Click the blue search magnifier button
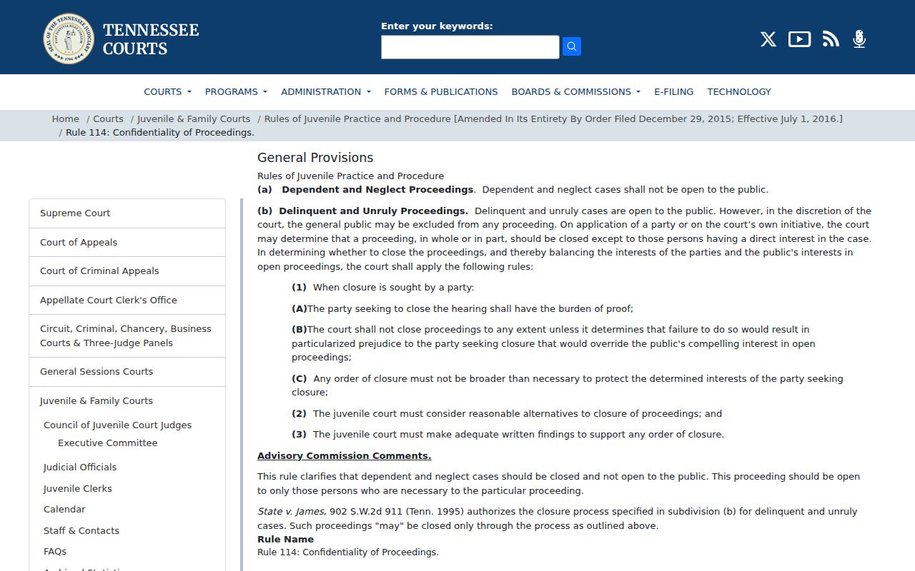 [572, 46]
